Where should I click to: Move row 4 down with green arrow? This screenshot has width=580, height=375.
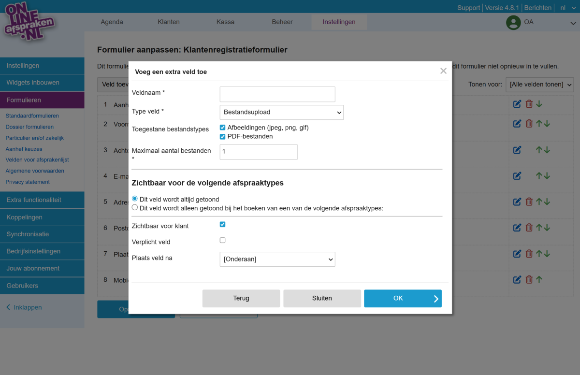tap(547, 176)
